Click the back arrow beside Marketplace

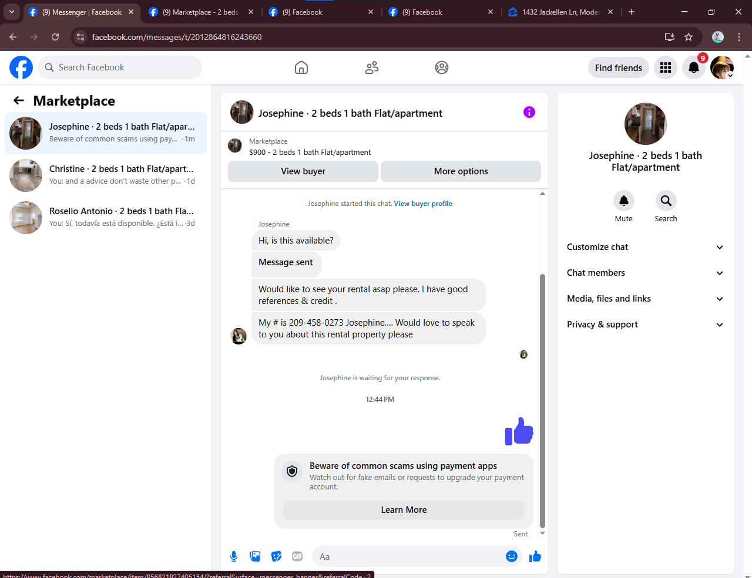click(19, 101)
